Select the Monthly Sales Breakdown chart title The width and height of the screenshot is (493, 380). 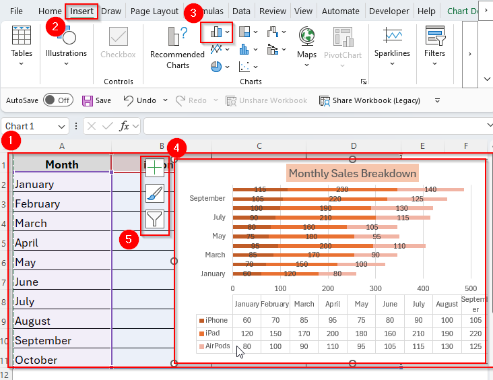[352, 173]
